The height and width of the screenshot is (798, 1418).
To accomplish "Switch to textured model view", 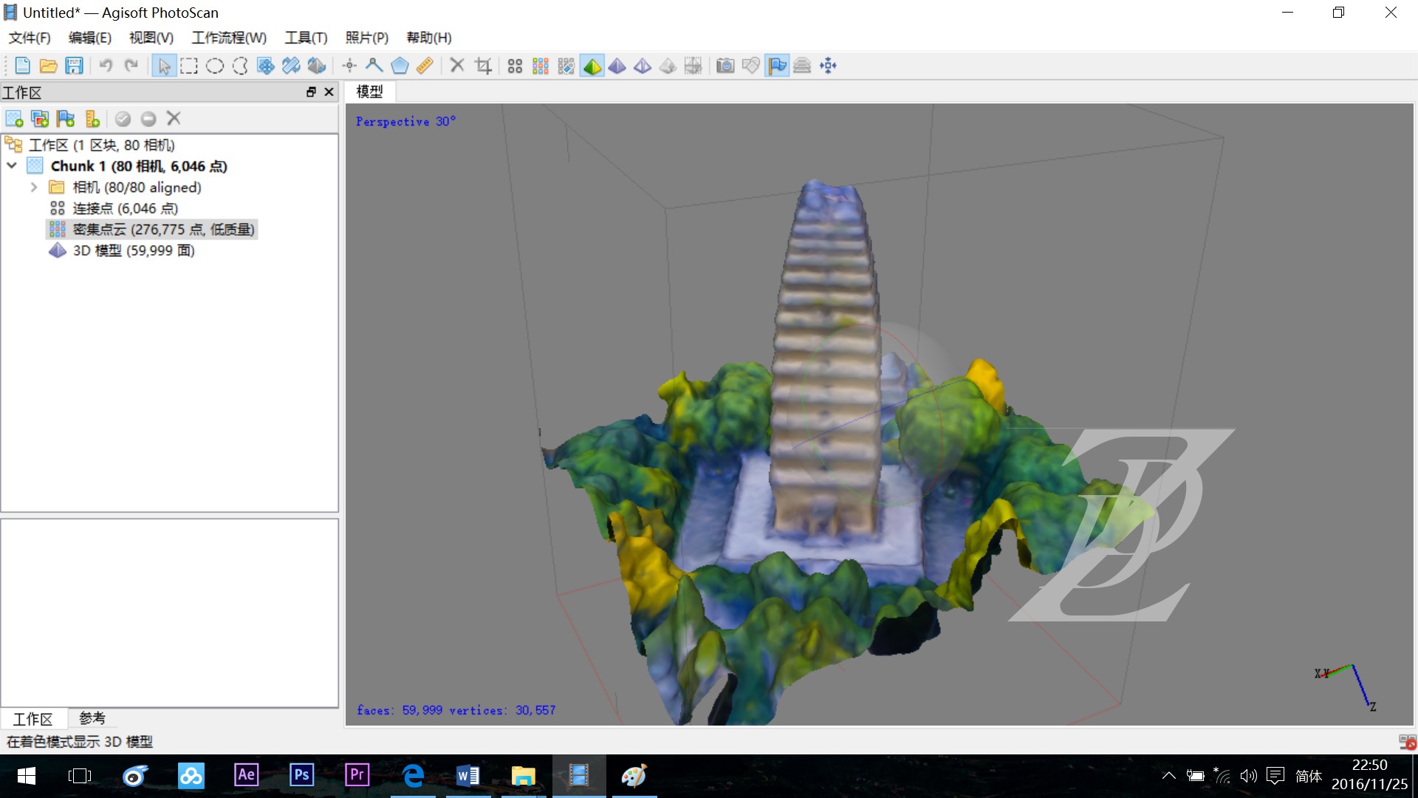I will coord(668,66).
